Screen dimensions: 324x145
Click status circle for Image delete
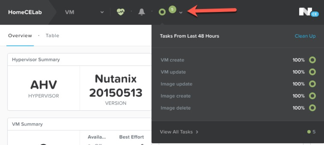coord(312,108)
